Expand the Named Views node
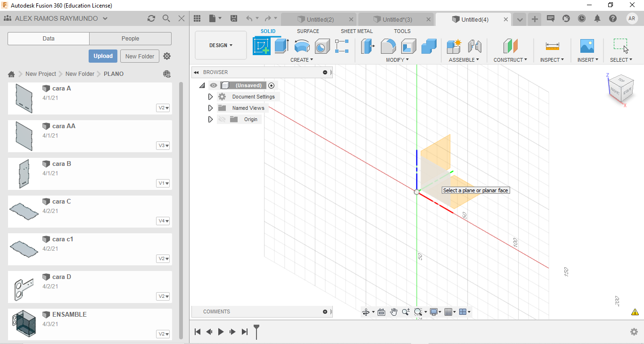The width and height of the screenshot is (644, 344). (x=211, y=108)
